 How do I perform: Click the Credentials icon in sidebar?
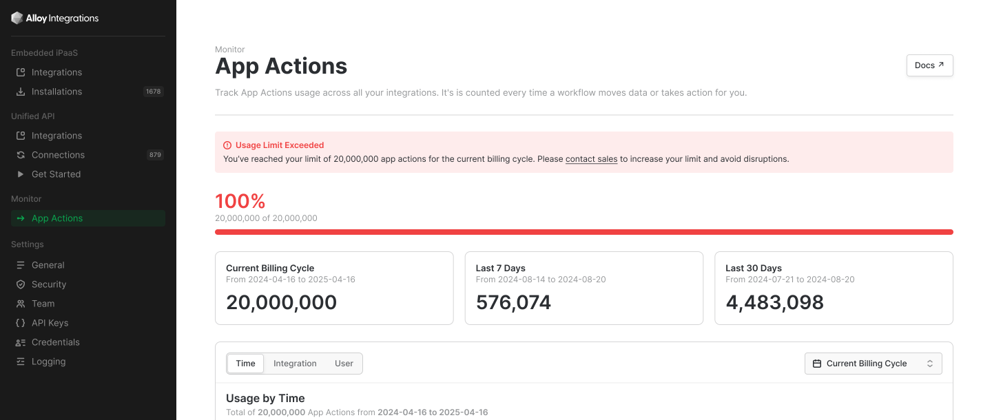[x=21, y=342]
